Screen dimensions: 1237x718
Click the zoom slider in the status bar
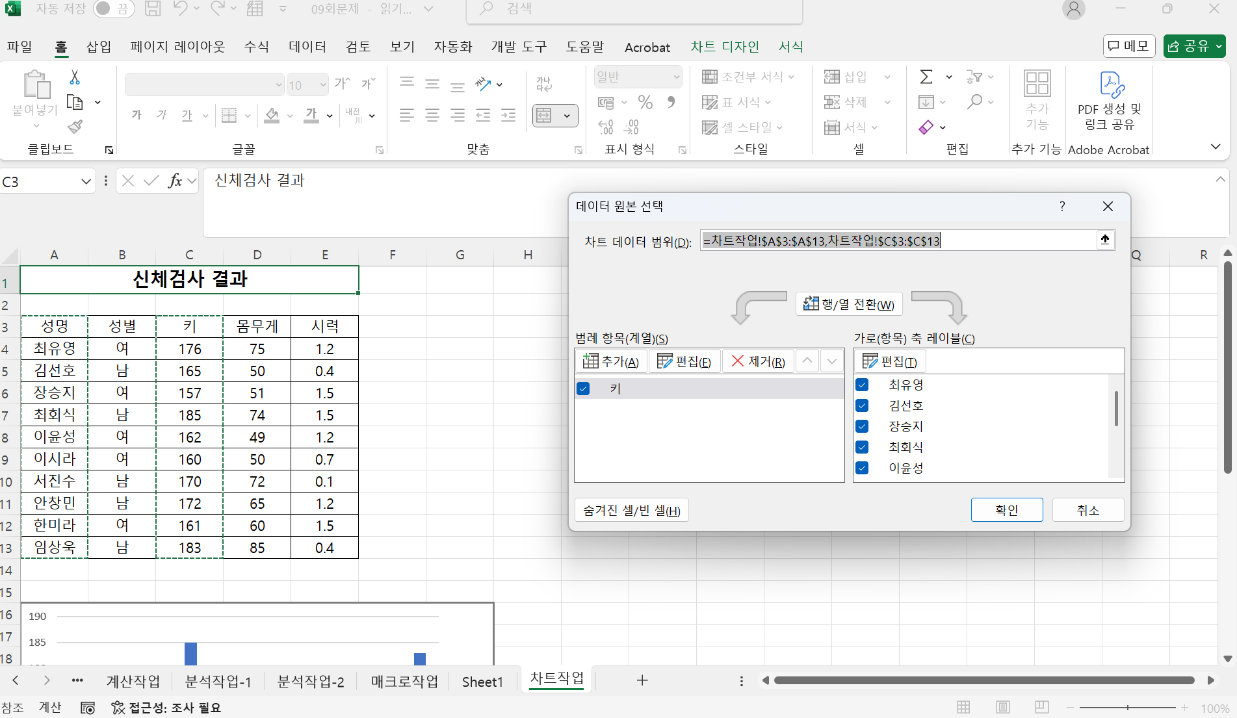[1127, 708]
